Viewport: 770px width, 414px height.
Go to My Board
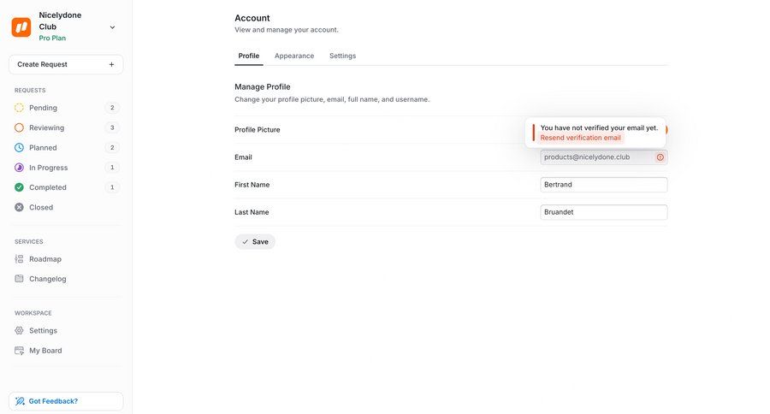pos(45,351)
